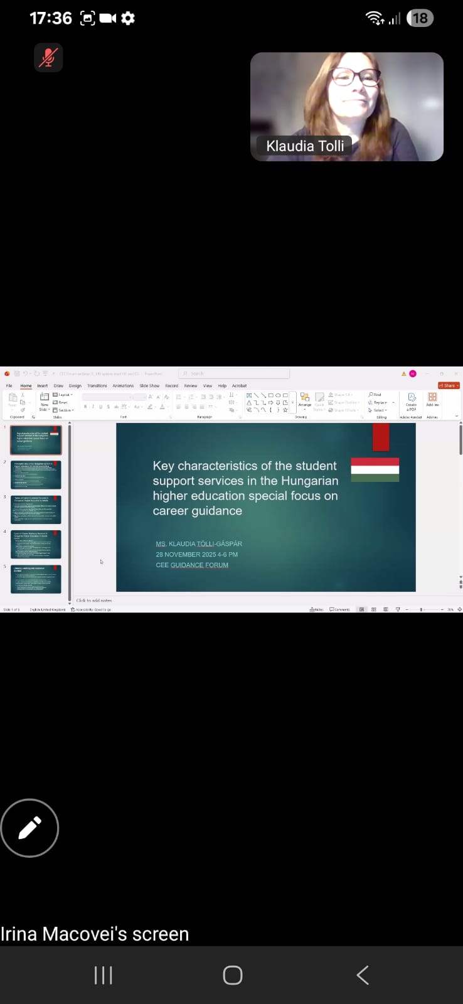Toggle Bold formatting in the ribbon
Viewport: 463px width, 1004px height.
click(x=85, y=407)
